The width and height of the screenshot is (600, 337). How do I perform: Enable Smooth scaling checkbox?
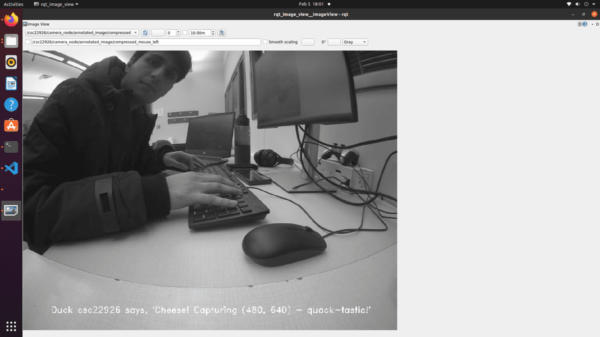(x=265, y=42)
